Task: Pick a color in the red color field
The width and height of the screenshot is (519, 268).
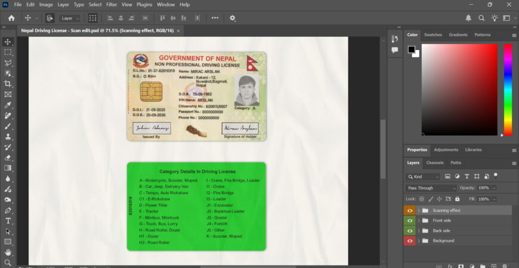Action: tap(459, 89)
